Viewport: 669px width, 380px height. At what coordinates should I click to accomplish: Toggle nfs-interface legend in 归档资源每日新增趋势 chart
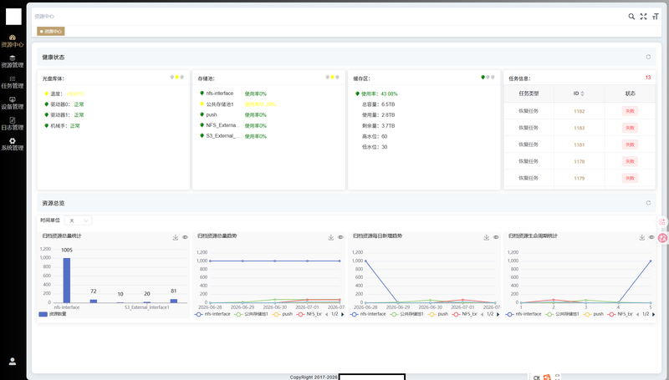point(368,314)
